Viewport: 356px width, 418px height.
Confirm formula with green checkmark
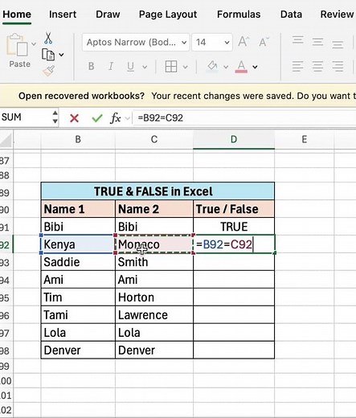pos(97,118)
